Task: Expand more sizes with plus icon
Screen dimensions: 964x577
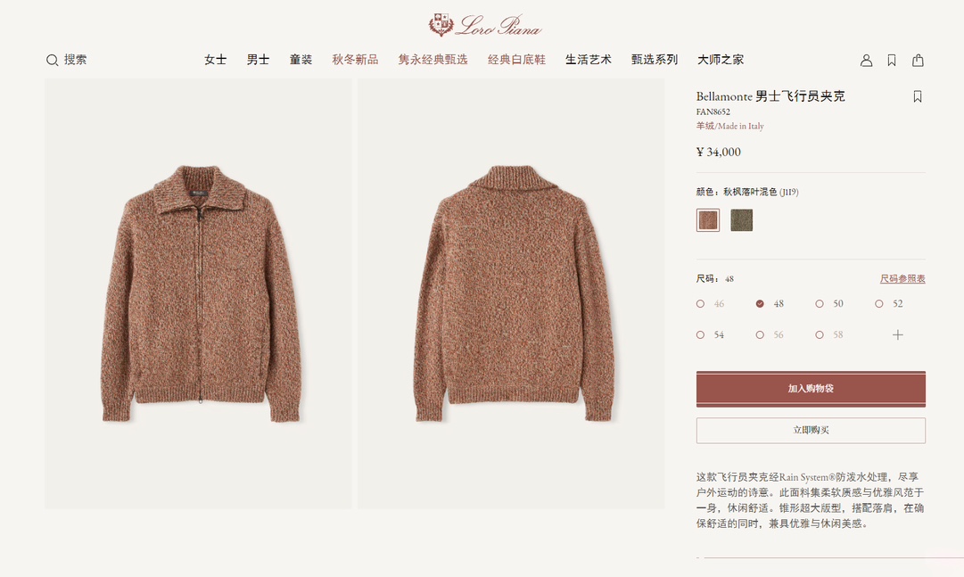Action: point(898,334)
